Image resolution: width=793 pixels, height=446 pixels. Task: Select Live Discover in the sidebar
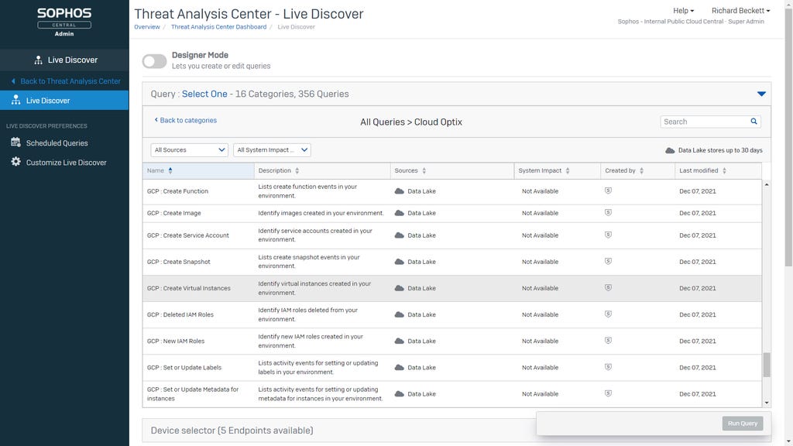[x=48, y=101]
